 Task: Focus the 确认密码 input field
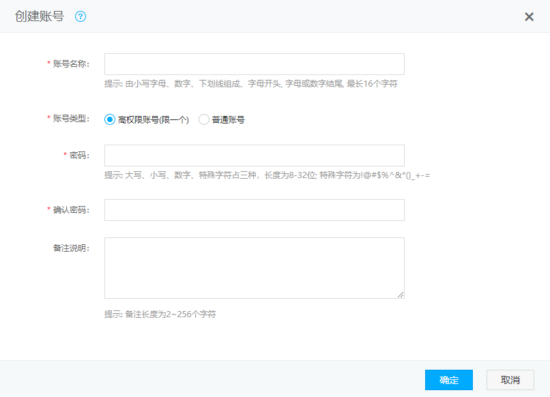pos(254,210)
